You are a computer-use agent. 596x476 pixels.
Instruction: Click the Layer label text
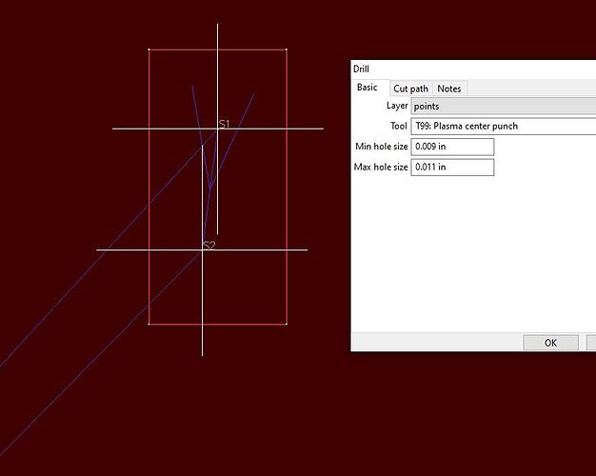click(396, 107)
